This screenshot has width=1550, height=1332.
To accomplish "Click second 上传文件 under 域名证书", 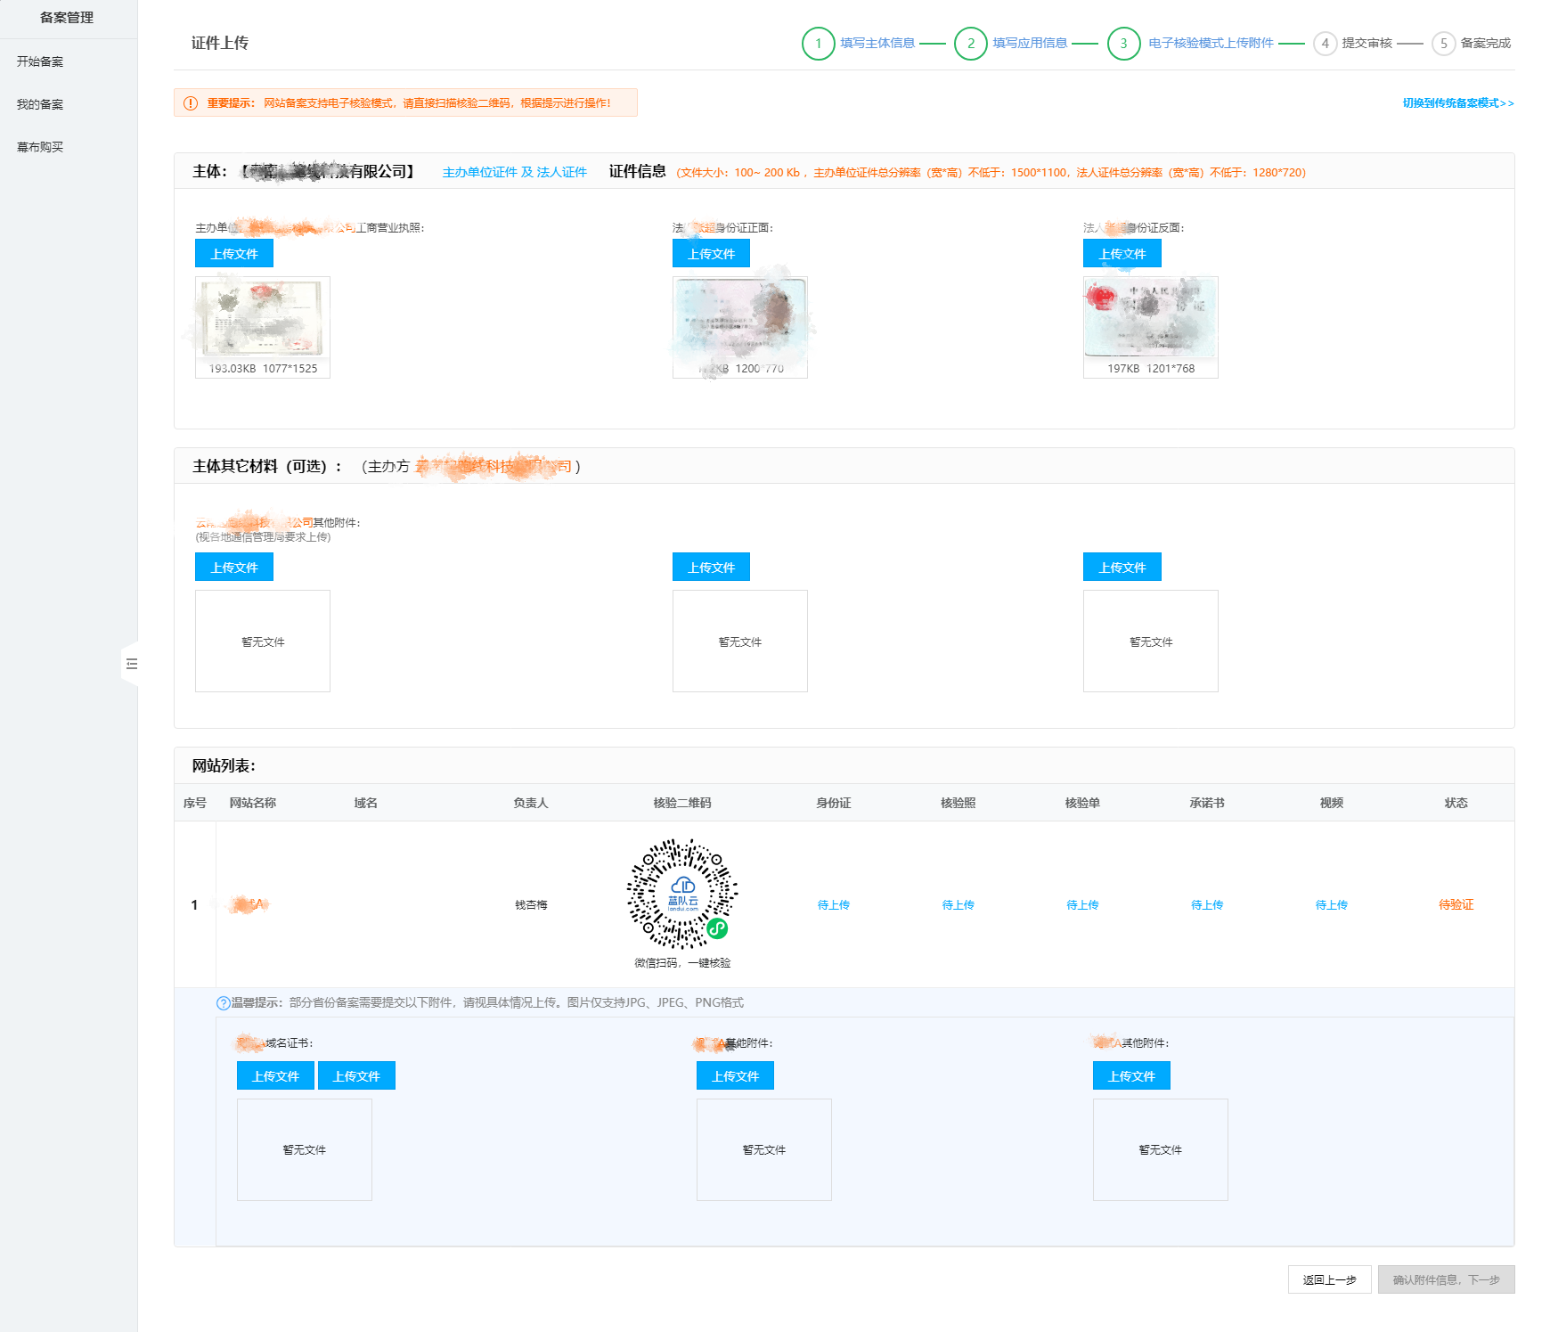I will coord(356,1076).
